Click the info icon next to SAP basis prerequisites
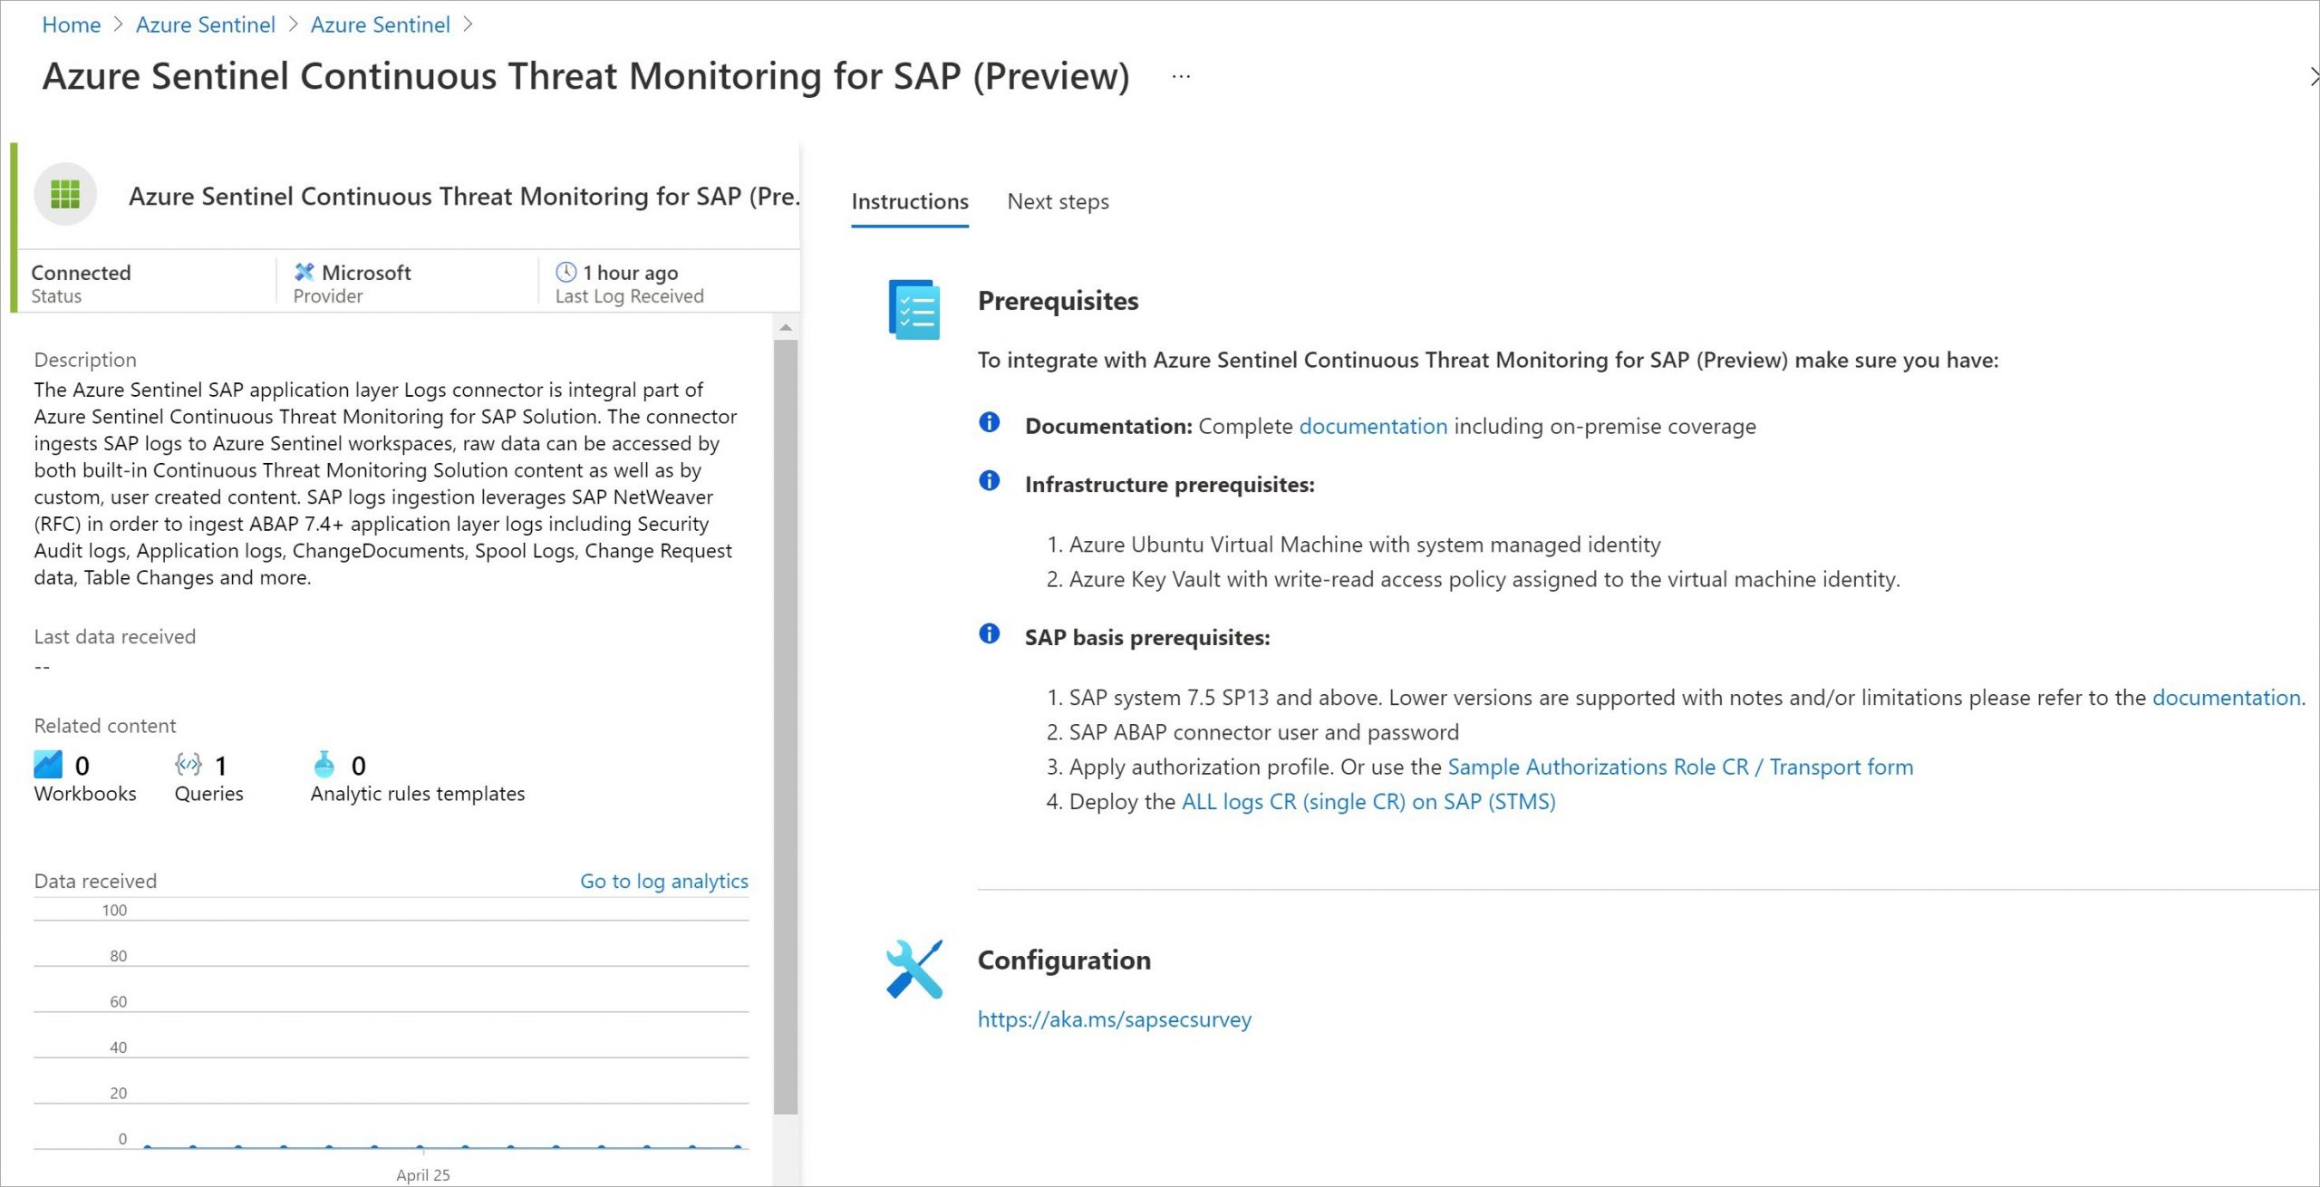 click(990, 634)
